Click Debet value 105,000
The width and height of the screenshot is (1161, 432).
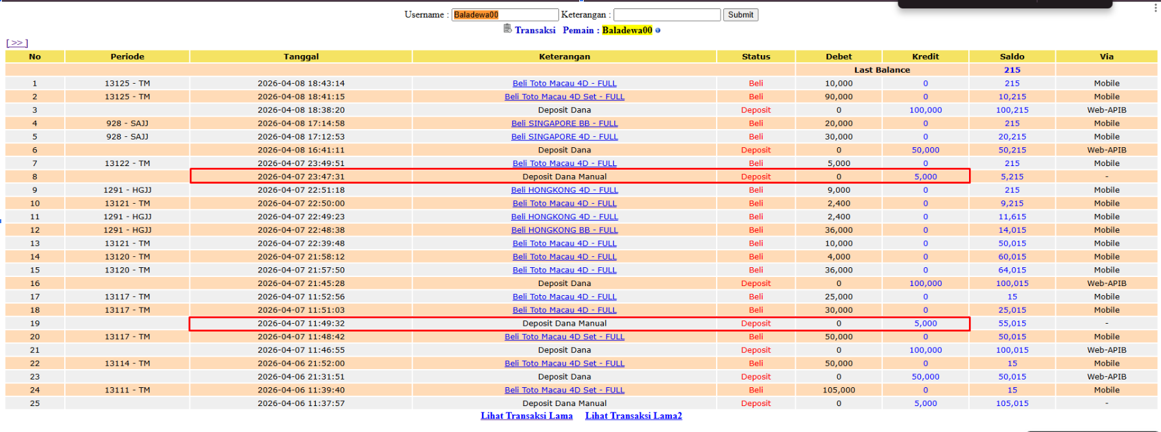pos(839,390)
